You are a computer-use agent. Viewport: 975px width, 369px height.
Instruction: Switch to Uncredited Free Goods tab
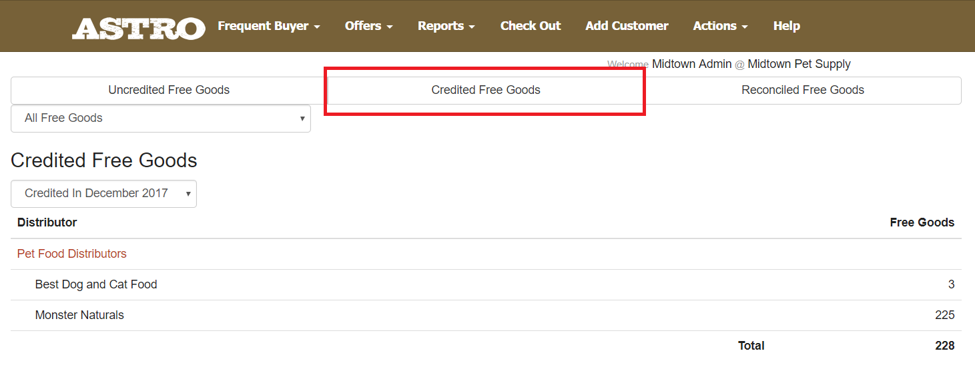click(169, 90)
